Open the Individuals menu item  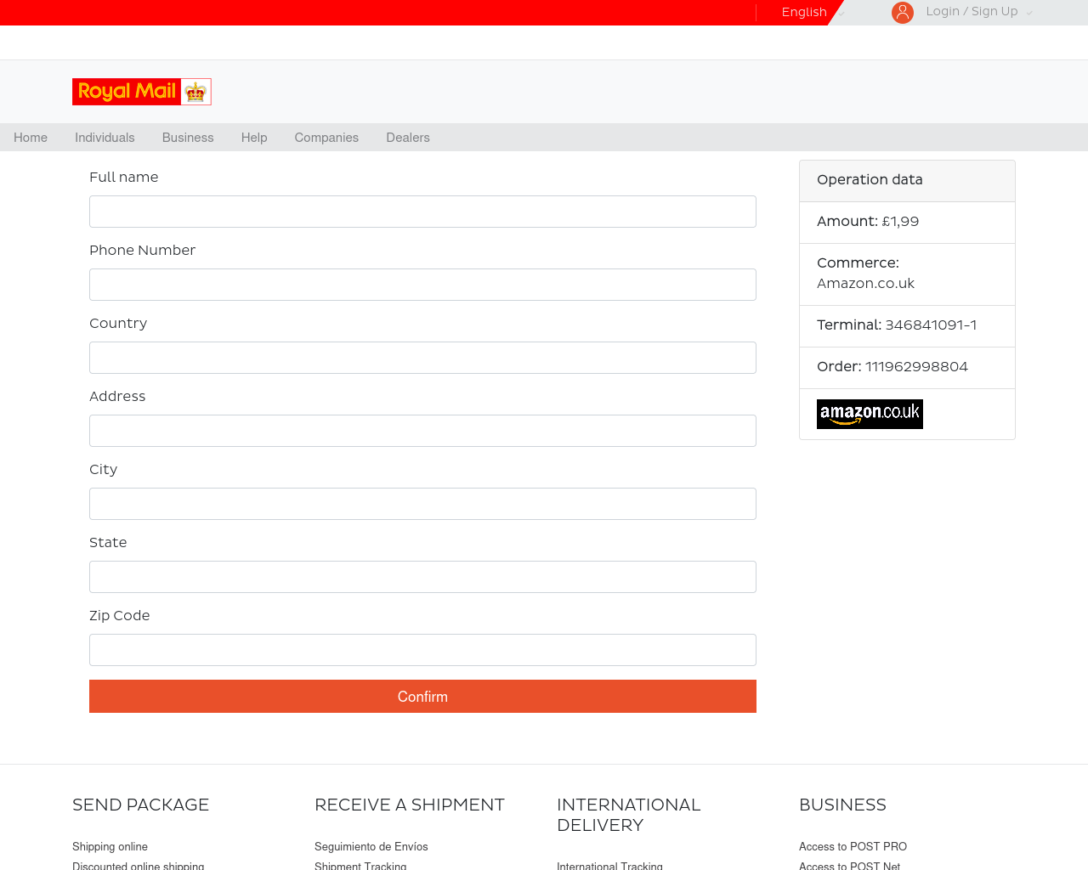(105, 138)
